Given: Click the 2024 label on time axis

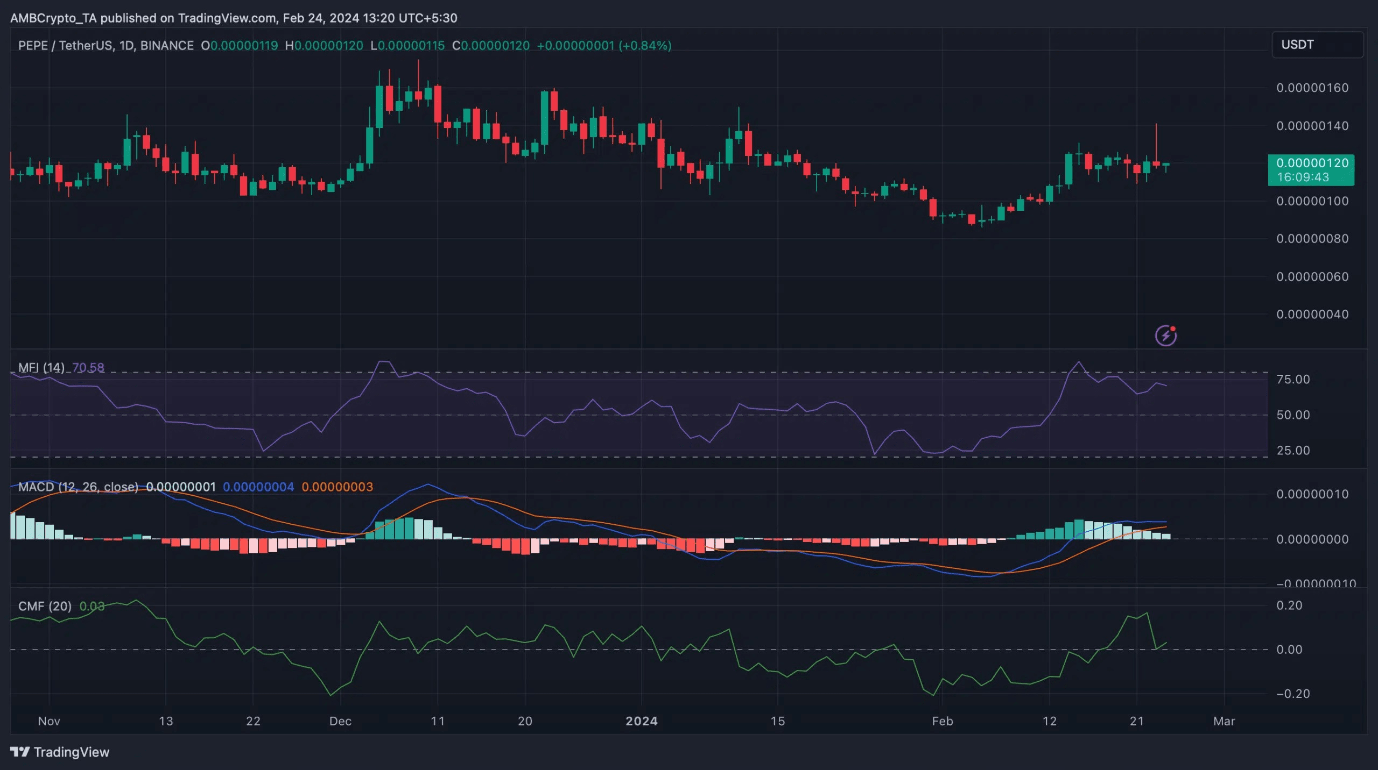Looking at the screenshot, I should click(641, 721).
